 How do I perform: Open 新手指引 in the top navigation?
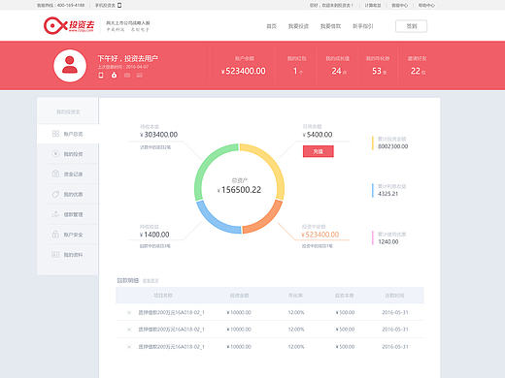pyautogui.click(x=363, y=26)
